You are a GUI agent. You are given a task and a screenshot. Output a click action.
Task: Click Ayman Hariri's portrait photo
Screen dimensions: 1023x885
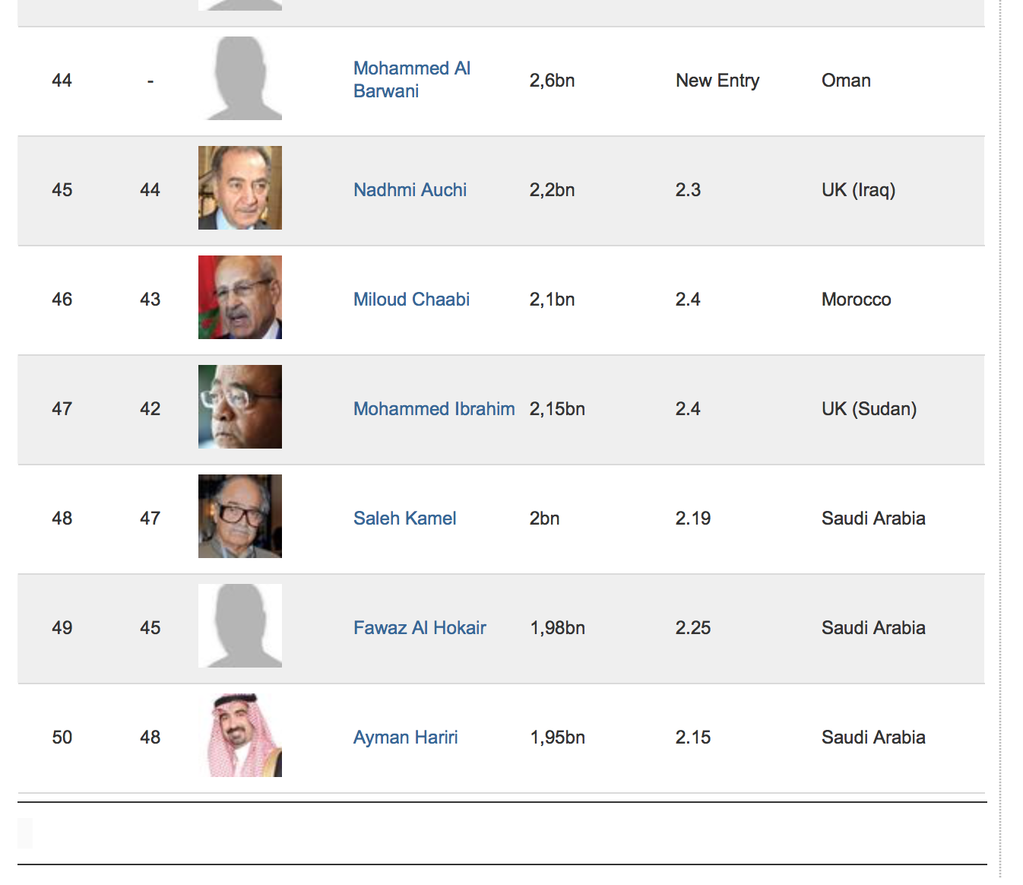240,735
